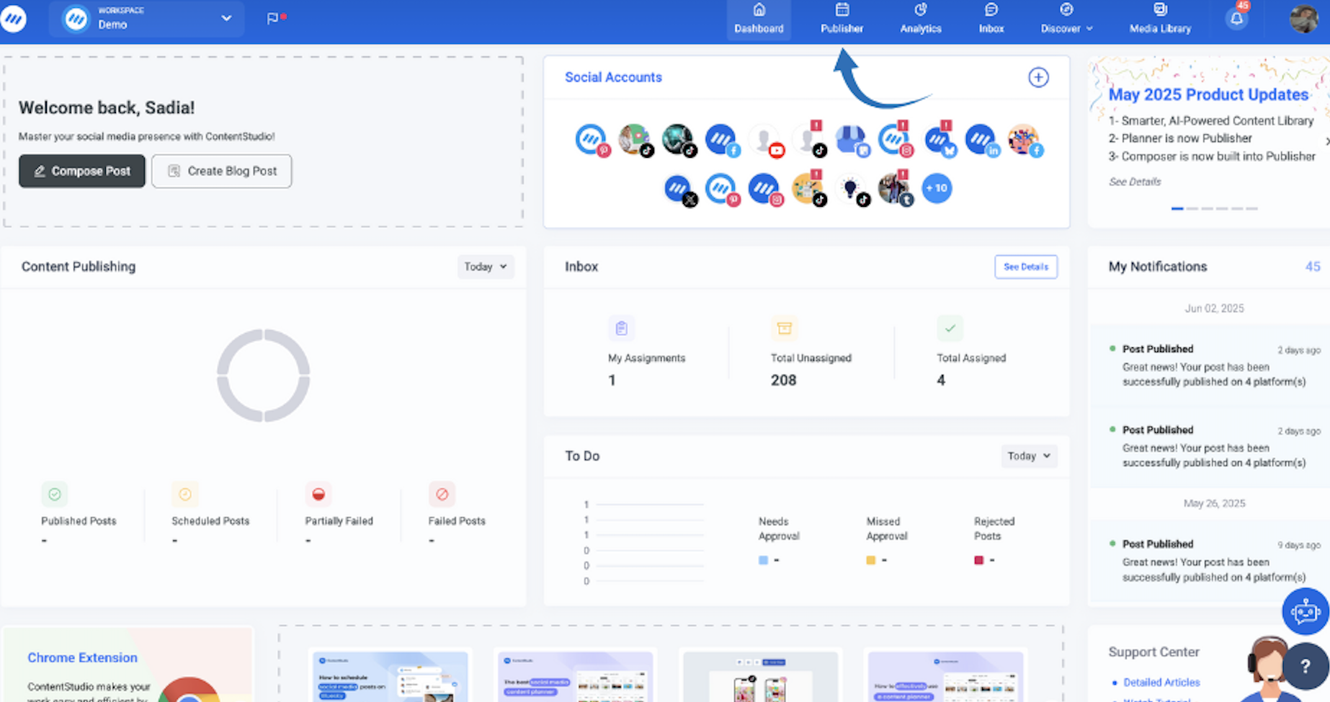Open the ContentStudio logo home link

(13, 18)
